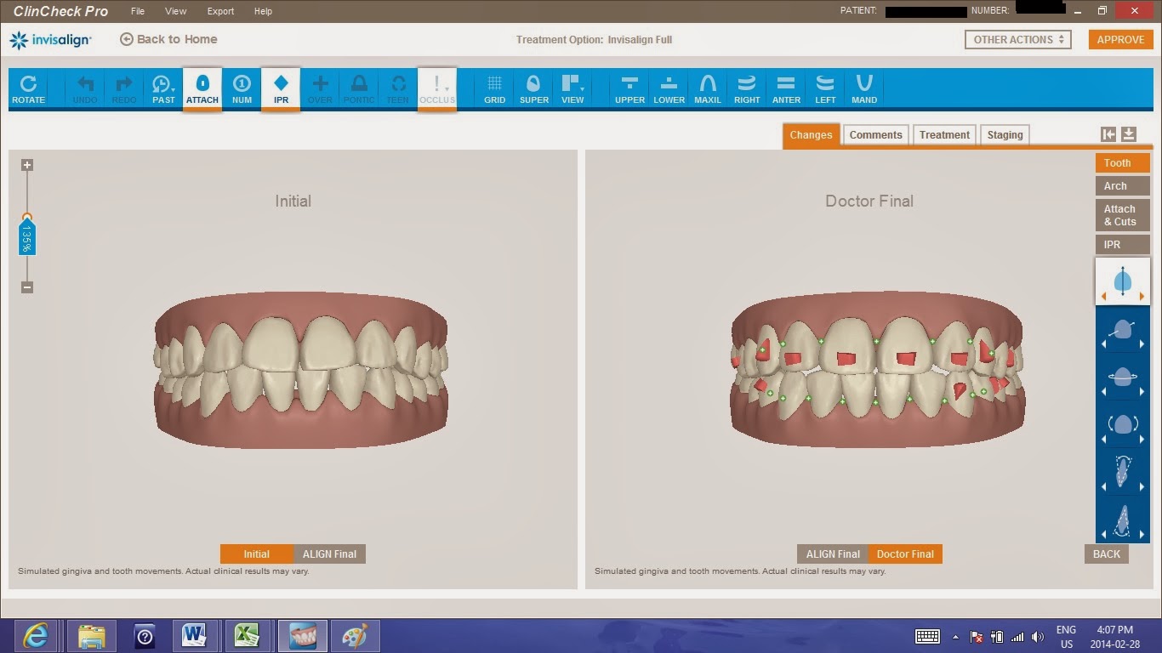Click the Approve button
Image resolution: width=1162 pixels, height=653 pixels.
pos(1120,39)
